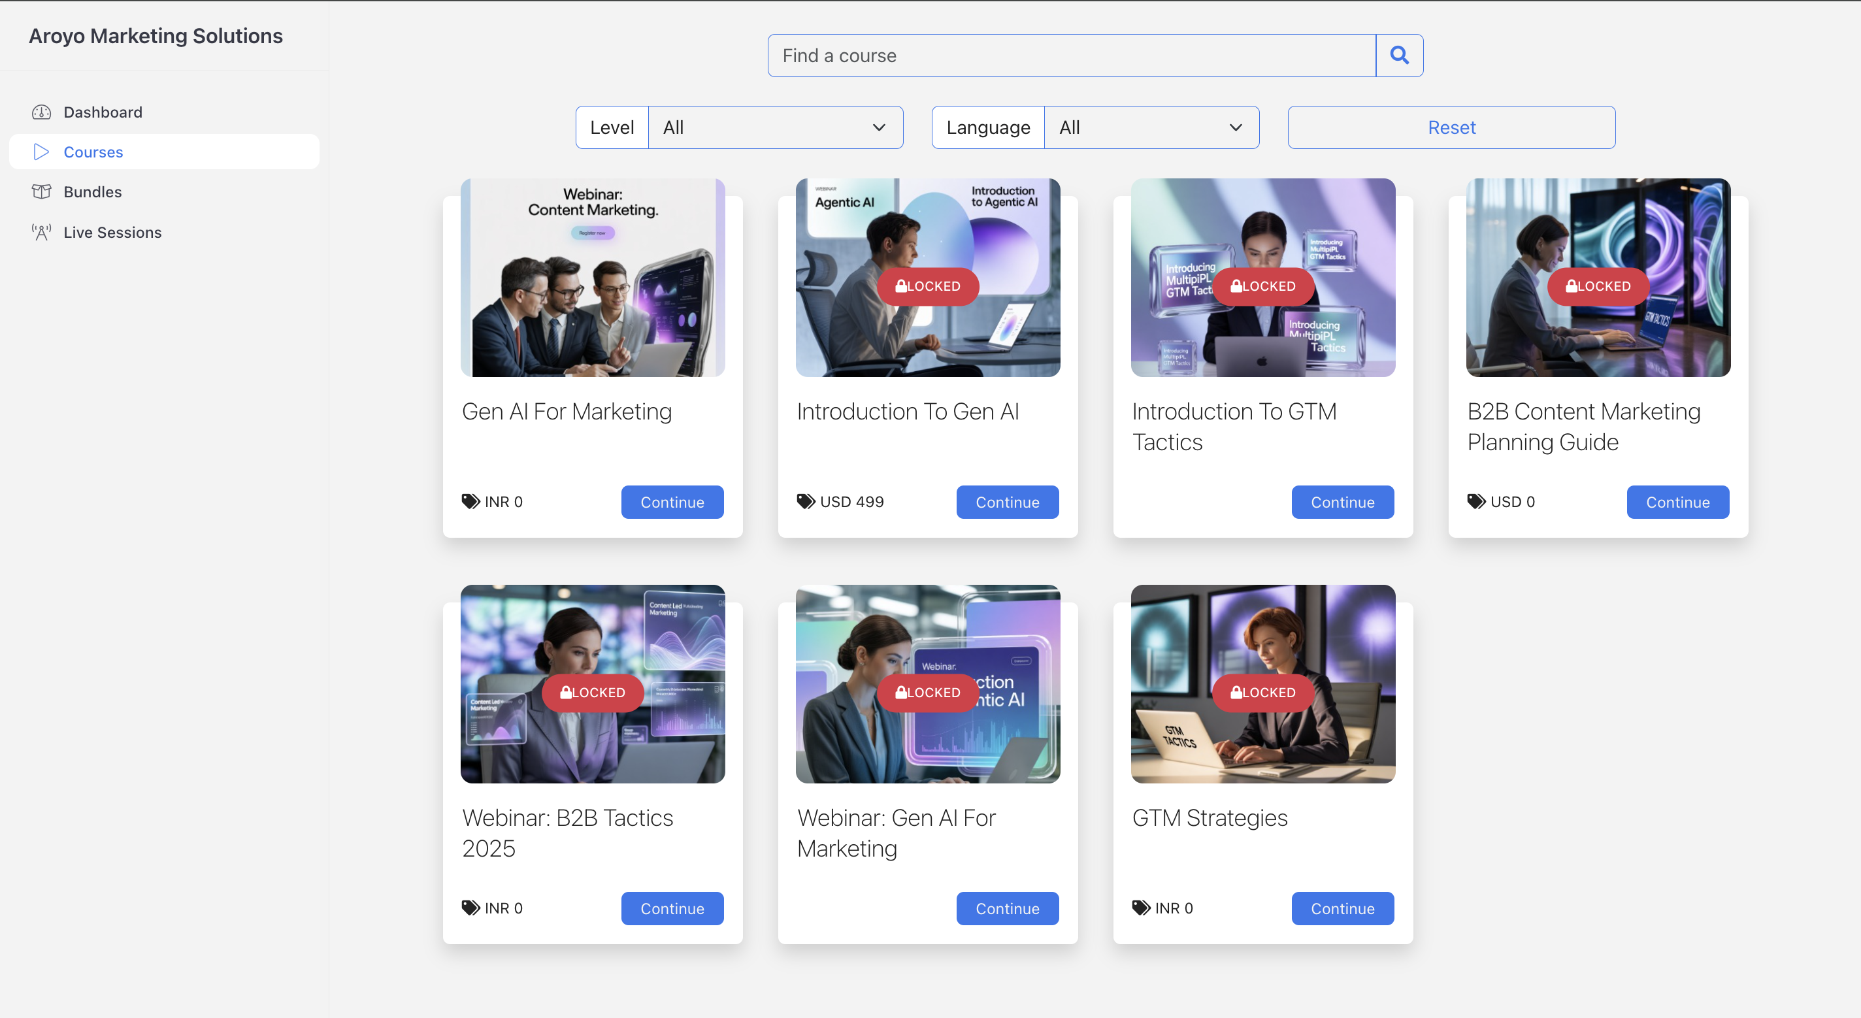Open Dashboard in the sidebar
Screen dimensions: 1861x1018
[x=164, y=112]
